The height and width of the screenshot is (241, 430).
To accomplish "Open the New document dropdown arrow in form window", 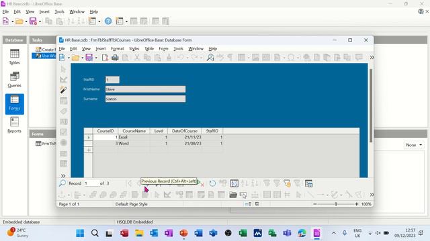I will (x=69, y=58).
